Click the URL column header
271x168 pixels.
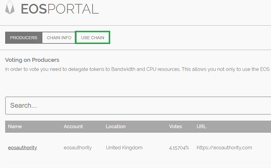pos(201,127)
